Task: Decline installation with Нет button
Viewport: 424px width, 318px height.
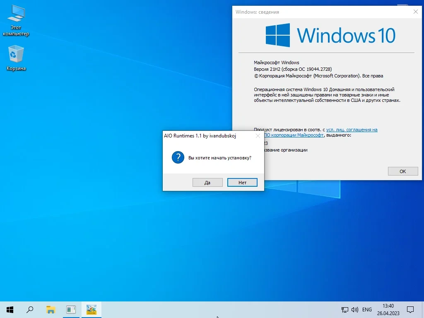Action: coord(242,183)
